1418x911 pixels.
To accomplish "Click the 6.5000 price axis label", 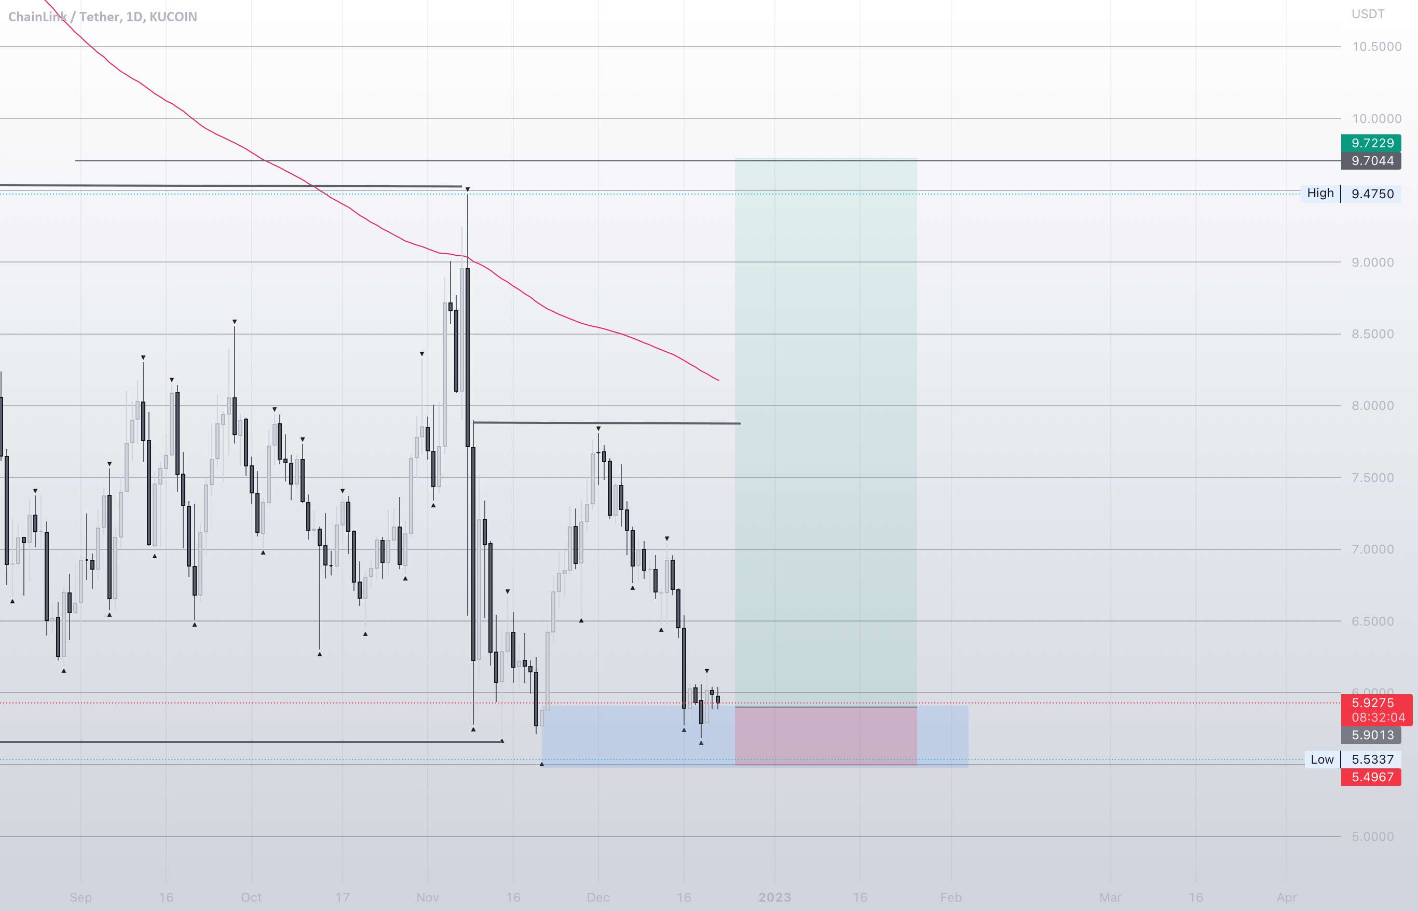I will click(1372, 622).
